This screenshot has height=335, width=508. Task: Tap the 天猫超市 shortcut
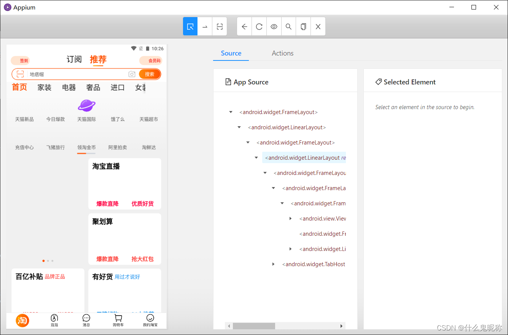click(x=148, y=119)
